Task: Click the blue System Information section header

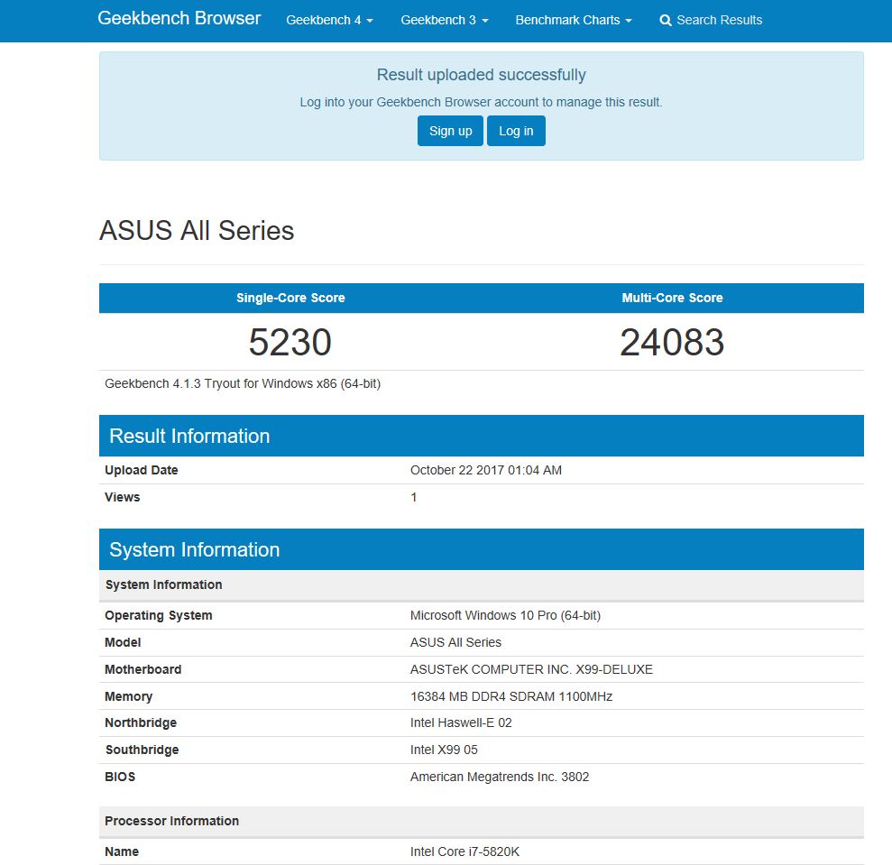Action: [x=482, y=549]
